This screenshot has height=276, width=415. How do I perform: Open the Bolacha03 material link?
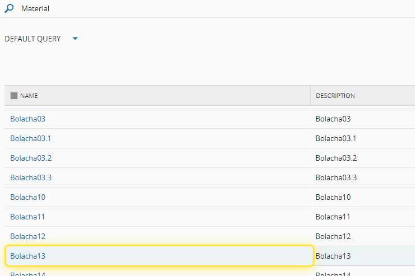[x=27, y=119]
